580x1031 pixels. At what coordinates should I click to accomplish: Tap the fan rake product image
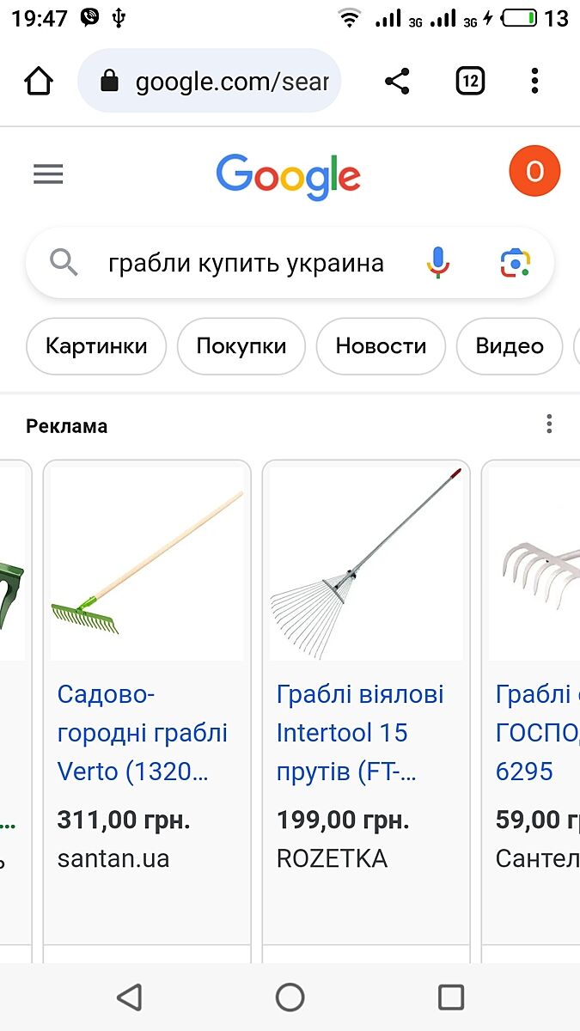pyautogui.click(x=366, y=564)
